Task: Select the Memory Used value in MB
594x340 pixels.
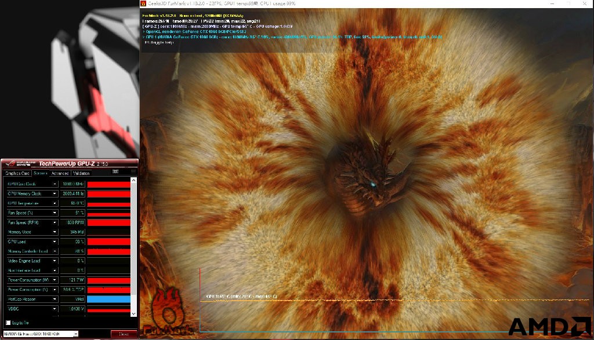Action: pyautogui.click(x=73, y=232)
